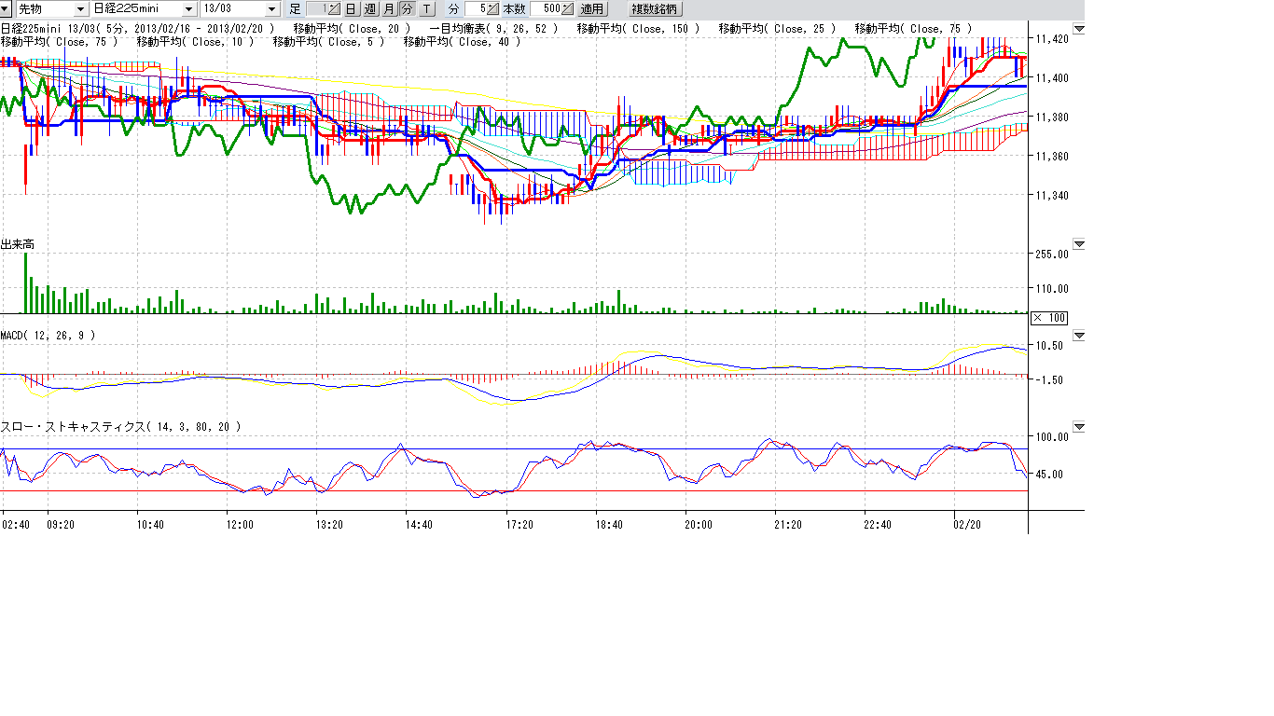Click the T (tick) chart button
The width and height of the screenshot is (1274, 716).
(x=426, y=9)
